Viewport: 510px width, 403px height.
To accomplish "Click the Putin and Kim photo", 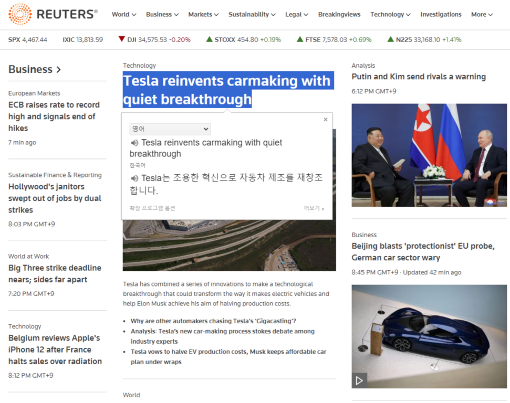I will (x=429, y=155).
